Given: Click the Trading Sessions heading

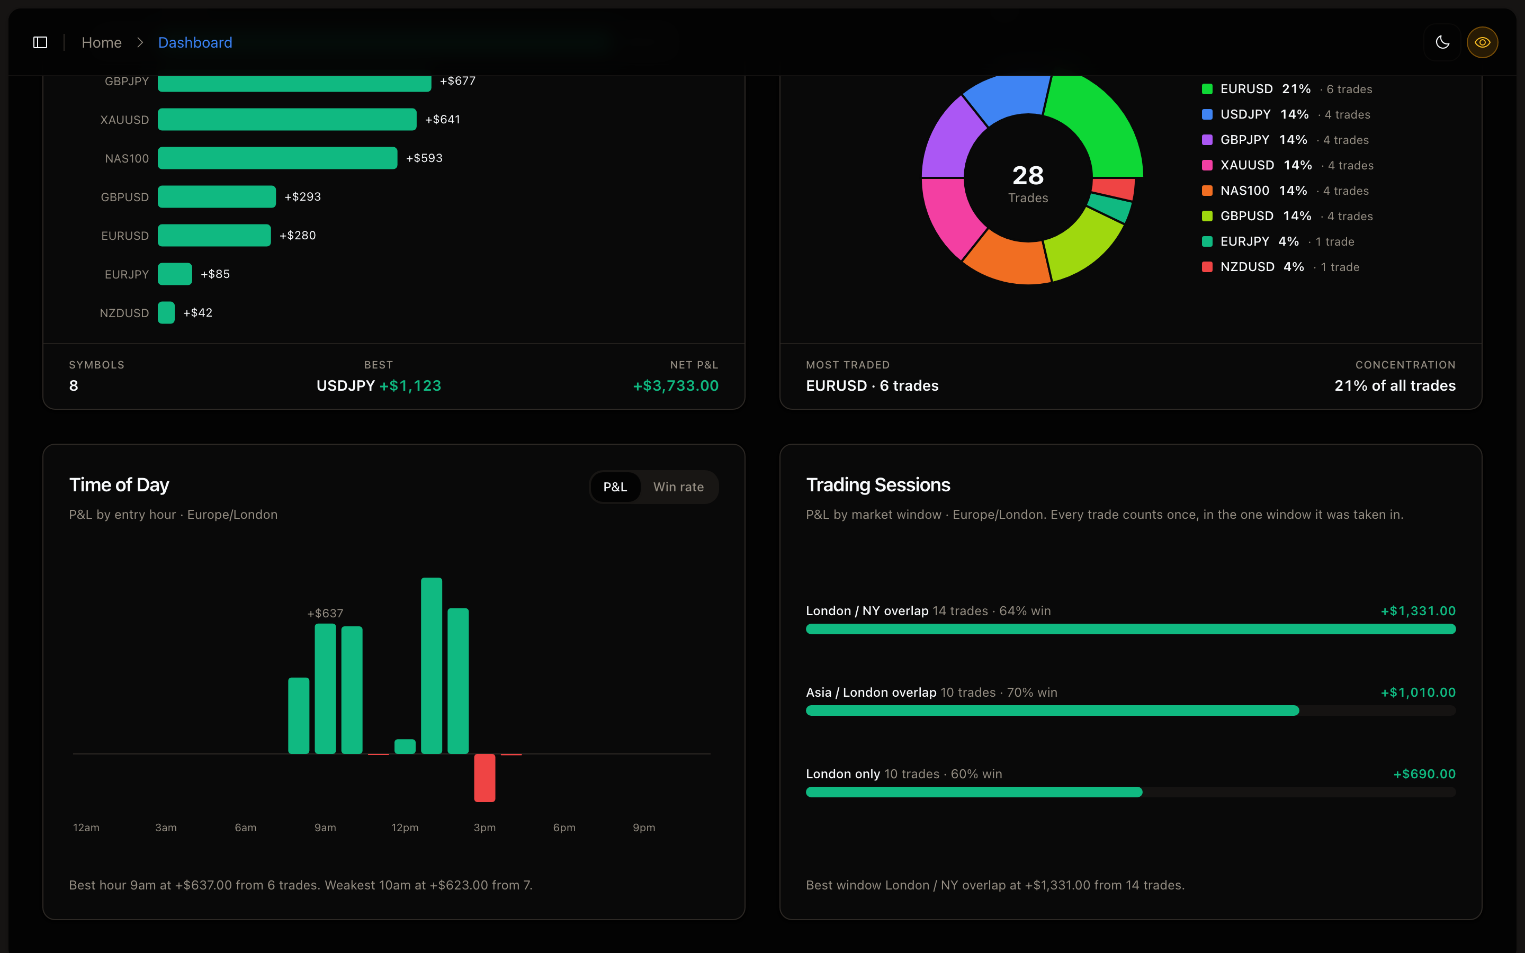Looking at the screenshot, I should [x=878, y=484].
